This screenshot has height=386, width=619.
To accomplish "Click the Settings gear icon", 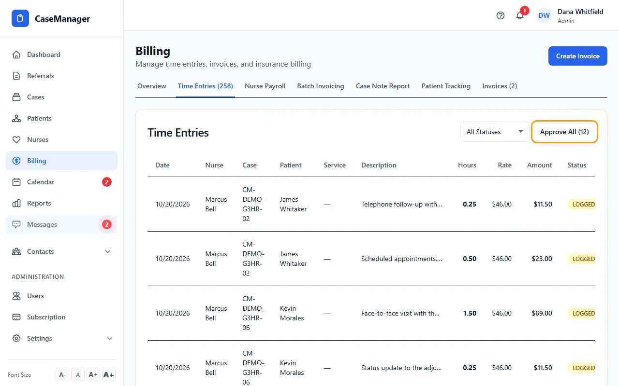I will tap(16, 338).
